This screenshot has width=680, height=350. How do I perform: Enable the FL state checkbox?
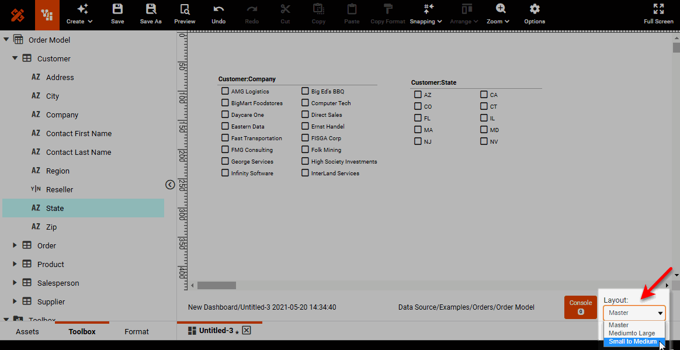pyautogui.click(x=419, y=118)
